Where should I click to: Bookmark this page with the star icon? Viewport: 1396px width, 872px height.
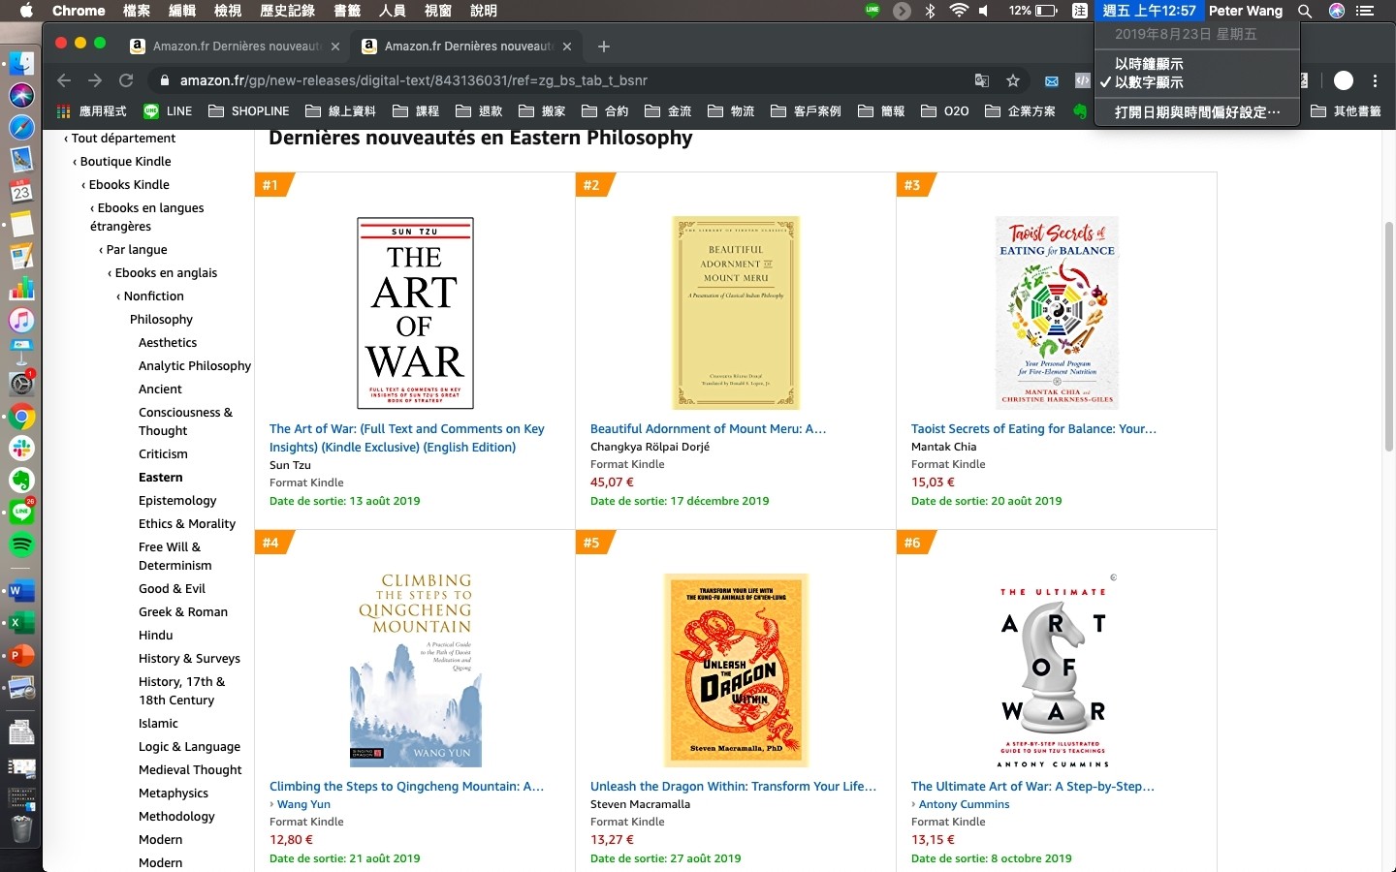tap(1013, 80)
